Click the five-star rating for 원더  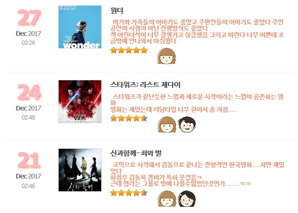coord(129,51)
